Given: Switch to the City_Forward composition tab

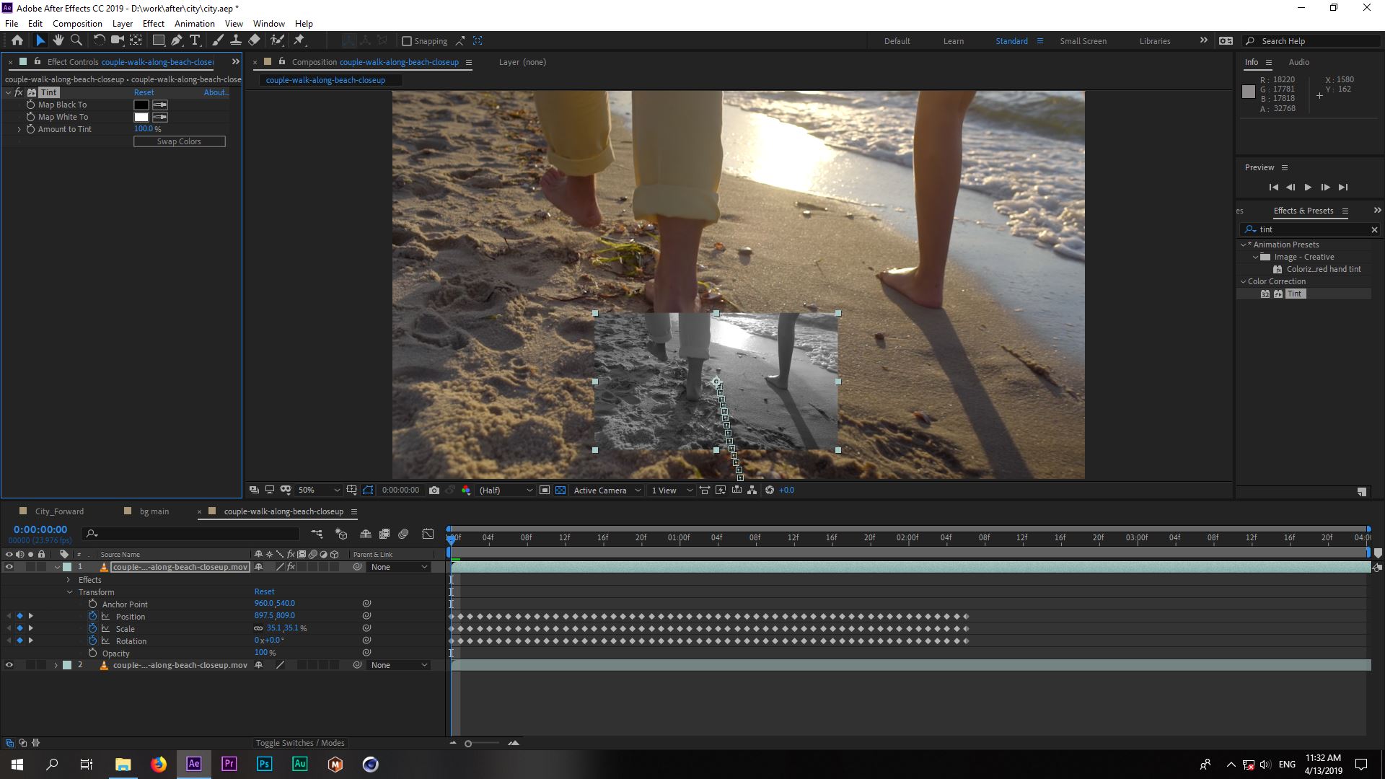Looking at the screenshot, I should pos(60,511).
